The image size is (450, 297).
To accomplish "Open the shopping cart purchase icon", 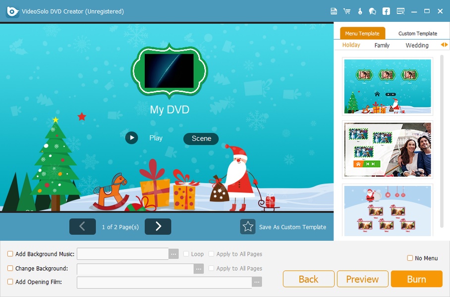I will coord(347,11).
